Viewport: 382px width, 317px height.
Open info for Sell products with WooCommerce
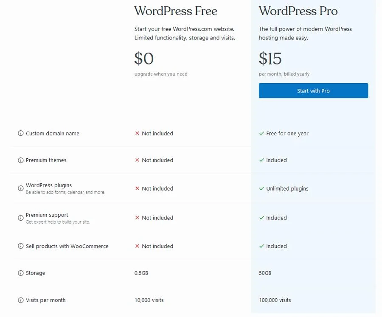click(20, 246)
